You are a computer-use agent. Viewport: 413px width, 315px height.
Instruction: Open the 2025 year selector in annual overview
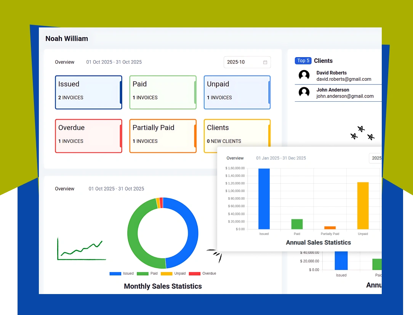pos(376,158)
